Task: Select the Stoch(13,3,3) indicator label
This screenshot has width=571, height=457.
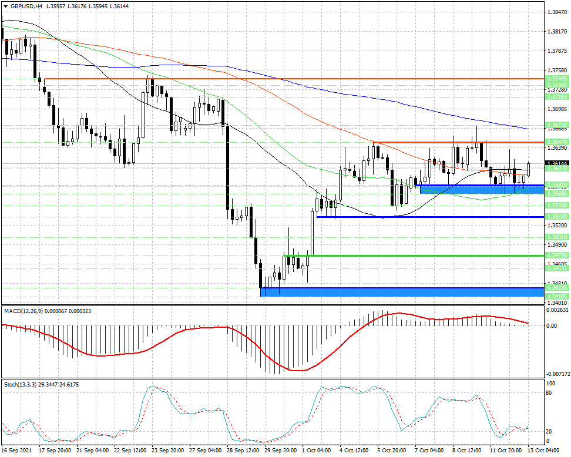Action: pyautogui.click(x=20, y=385)
